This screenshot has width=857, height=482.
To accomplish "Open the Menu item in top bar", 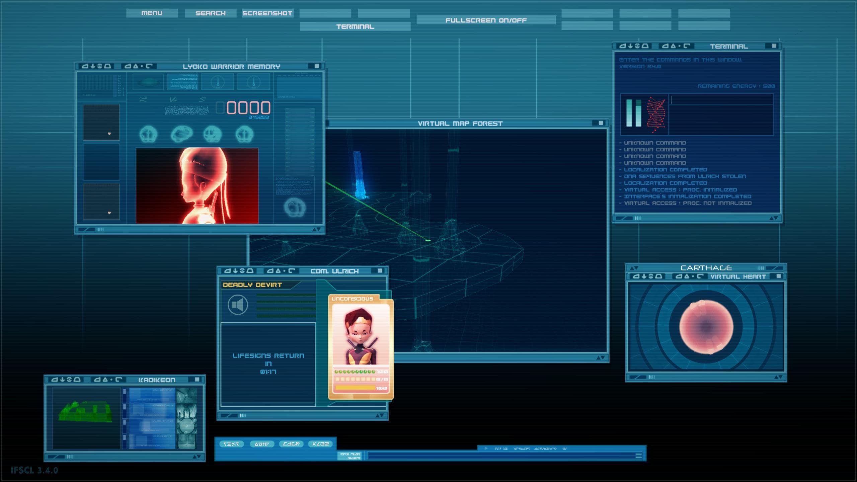I will point(152,13).
